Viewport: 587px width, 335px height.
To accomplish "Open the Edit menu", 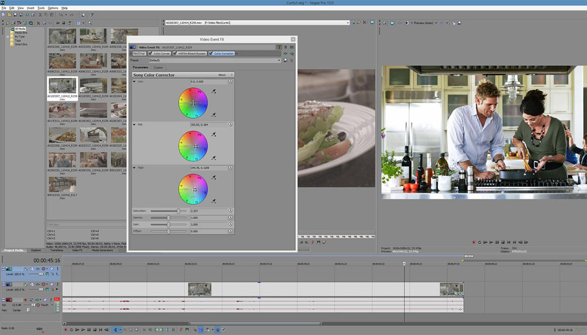I will [12, 8].
